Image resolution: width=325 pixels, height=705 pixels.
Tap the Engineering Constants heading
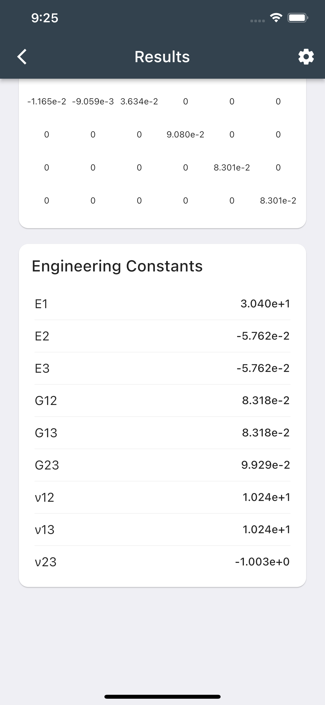tap(117, 266)
